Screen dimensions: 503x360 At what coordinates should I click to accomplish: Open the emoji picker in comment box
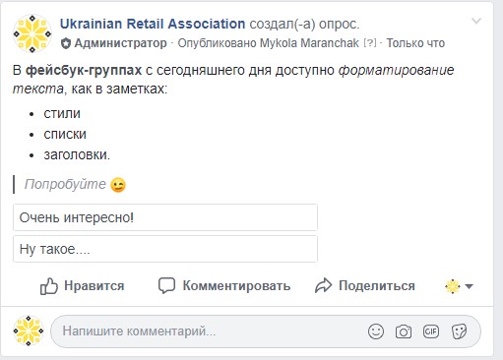tap(376, 331)
